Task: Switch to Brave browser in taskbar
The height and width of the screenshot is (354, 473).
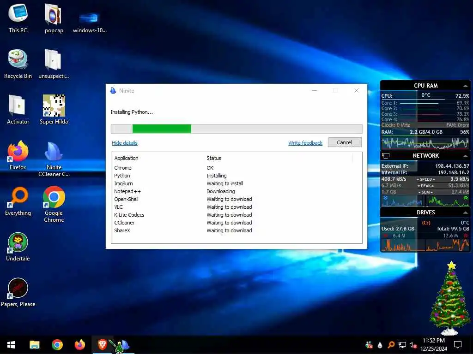Action: (x=102, y=345)
